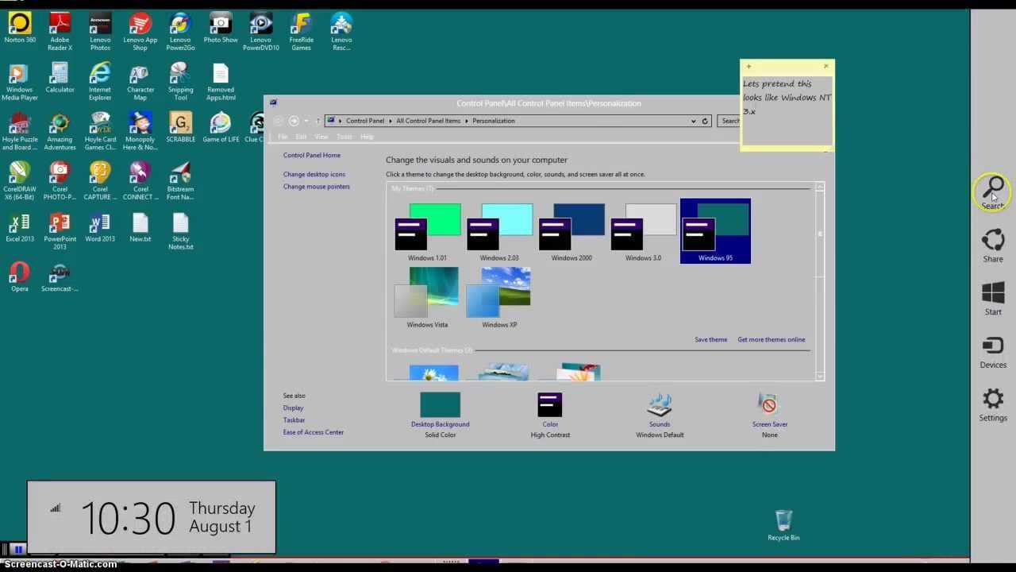The width and height of the screenshot is (1016, 572).
Task: Open Share charm in charms bar
Action: pyautogui.click(x=993, y=245)
